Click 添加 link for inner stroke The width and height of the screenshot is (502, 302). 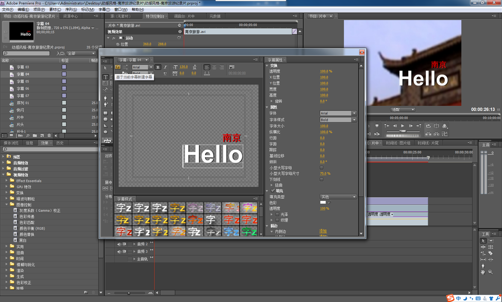pyautogui.click(x=323, y=231)
